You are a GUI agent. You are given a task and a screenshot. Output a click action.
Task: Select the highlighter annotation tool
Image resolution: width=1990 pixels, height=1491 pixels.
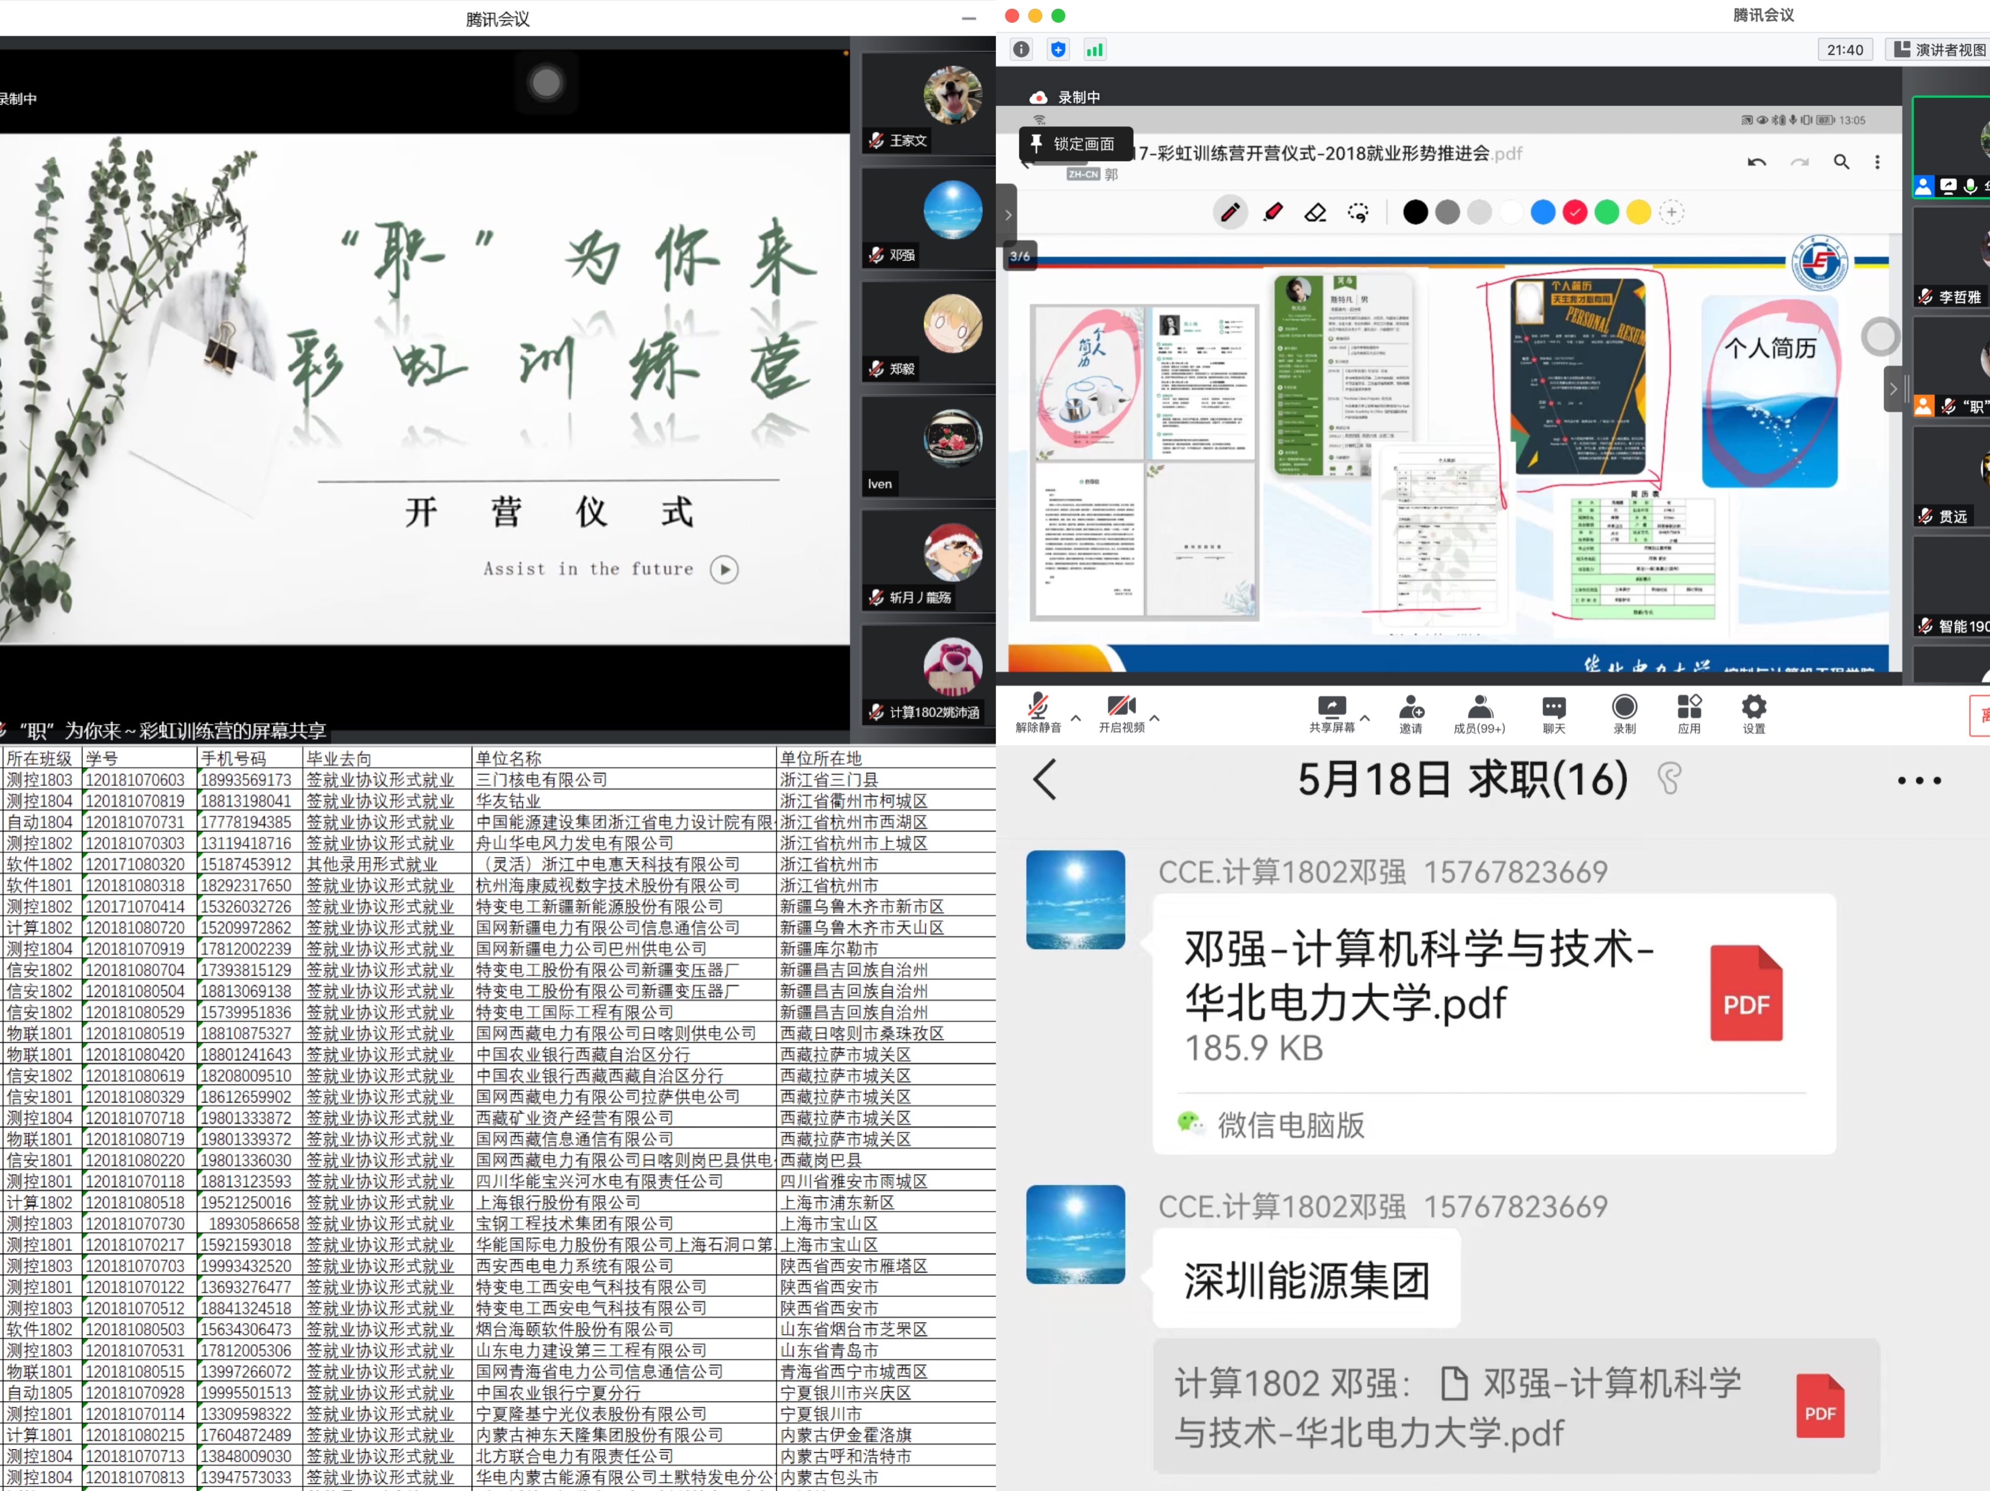(x=1273, y=212)
